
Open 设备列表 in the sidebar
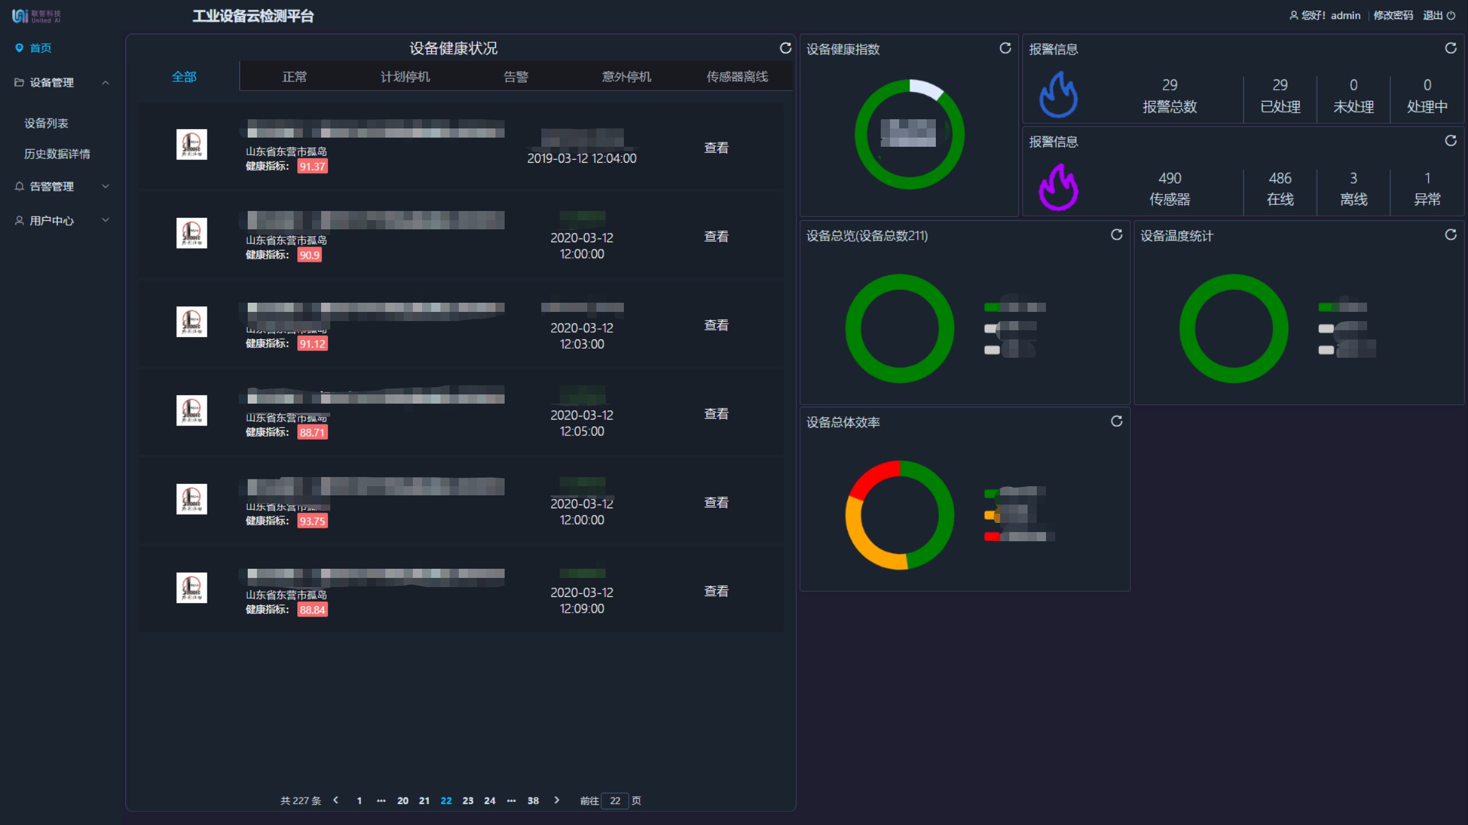point(46,124)
